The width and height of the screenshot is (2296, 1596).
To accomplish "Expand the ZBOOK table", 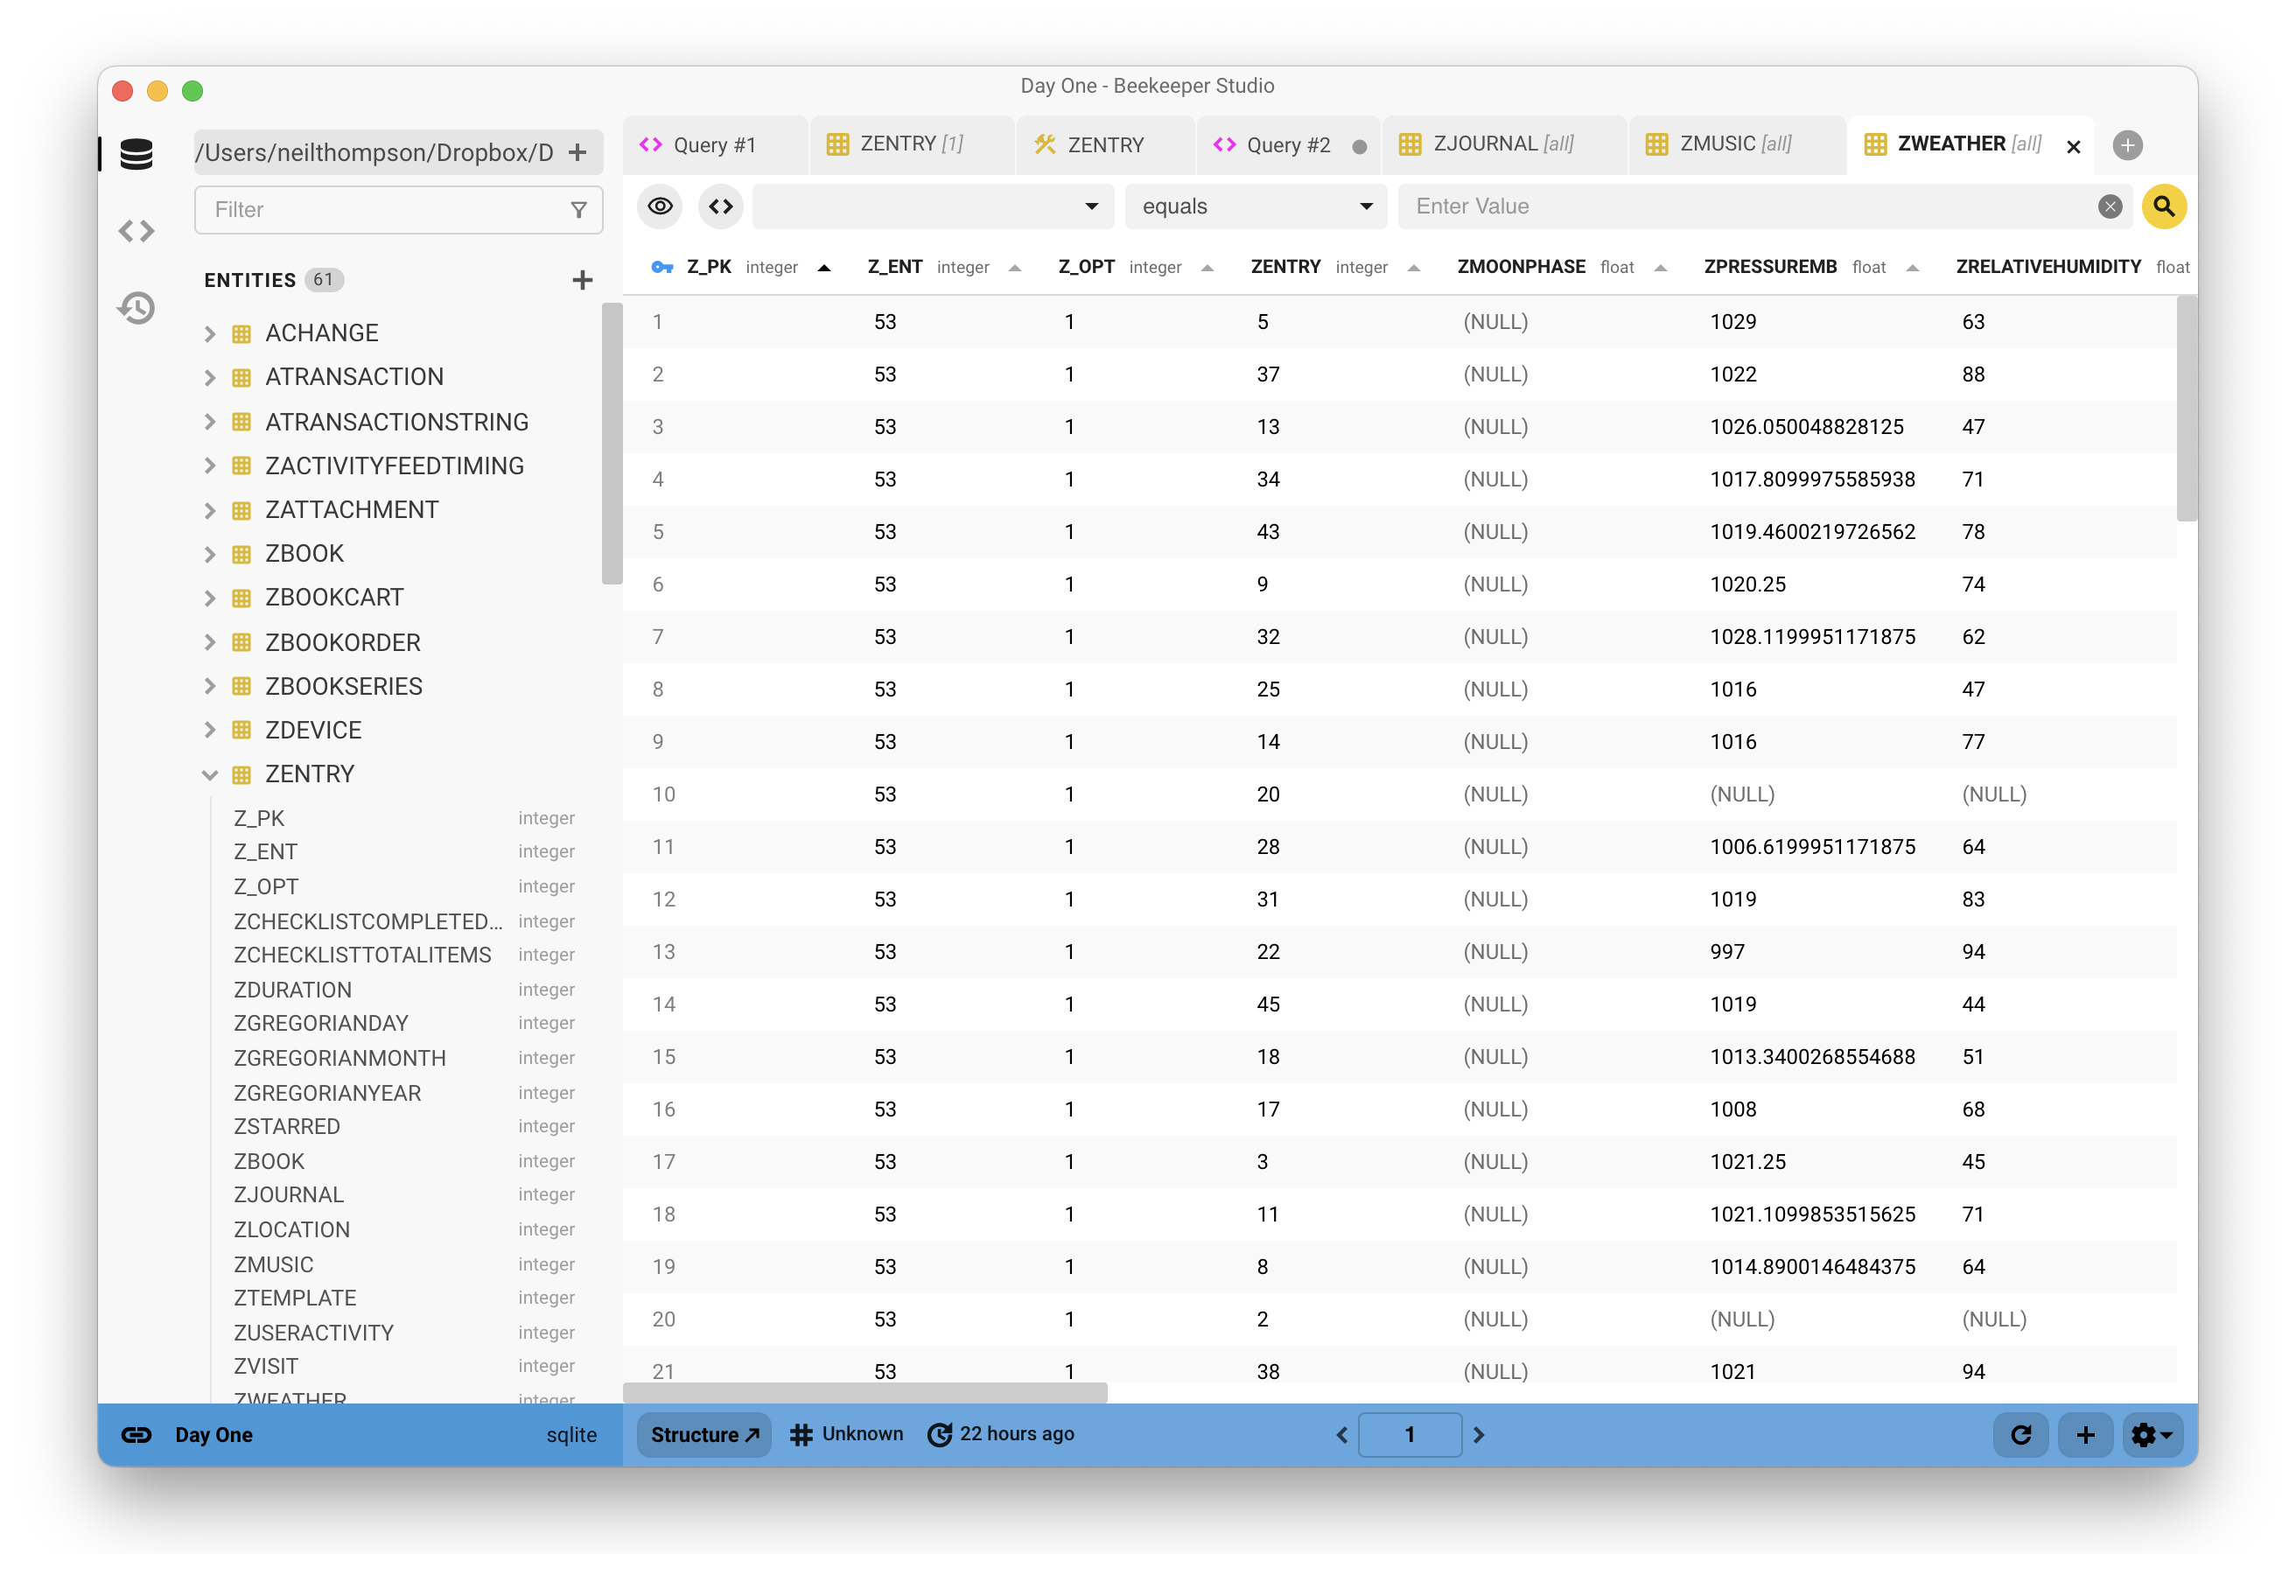I will 210,555.
